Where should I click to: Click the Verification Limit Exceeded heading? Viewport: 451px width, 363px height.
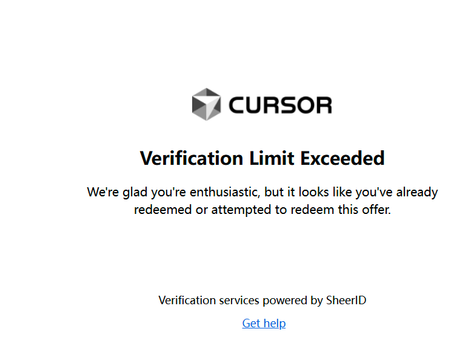(x=262, y=158)
